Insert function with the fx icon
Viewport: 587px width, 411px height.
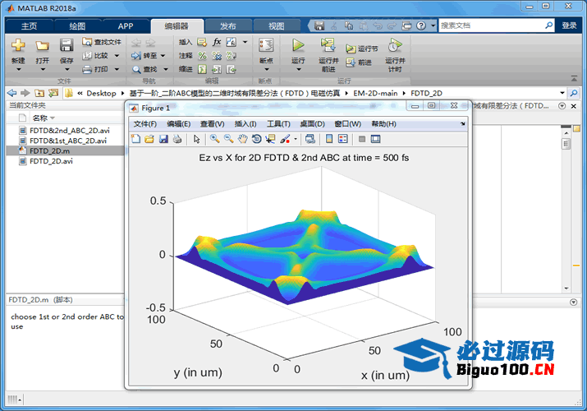[217, 42]
